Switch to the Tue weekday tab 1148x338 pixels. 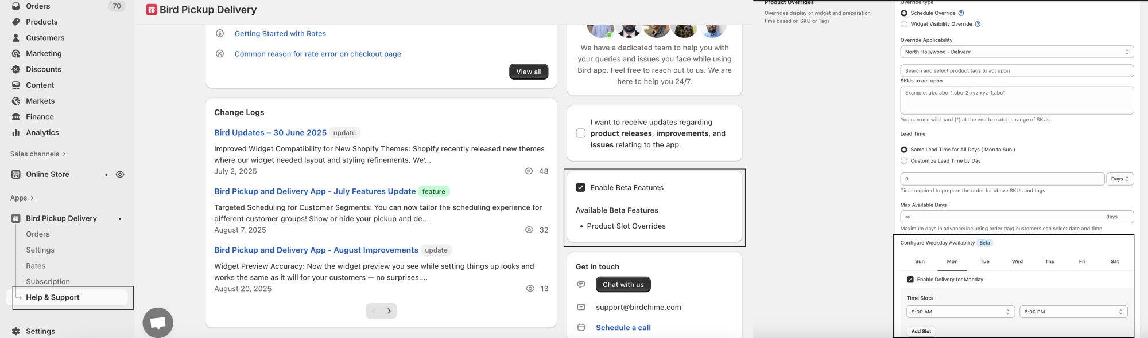(984, 261)
